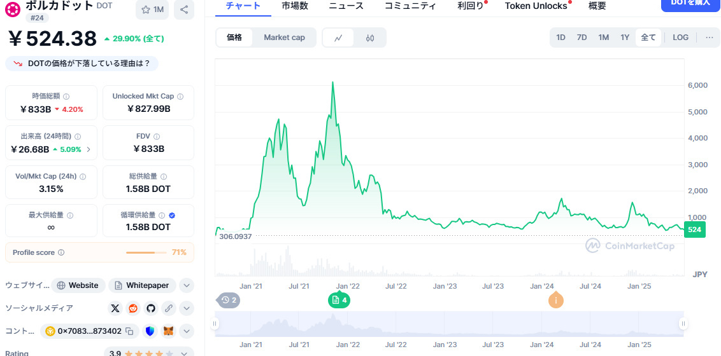Copy the contract address icon
The height and width of the screenshot is (356, 721).
pos(130,331)
